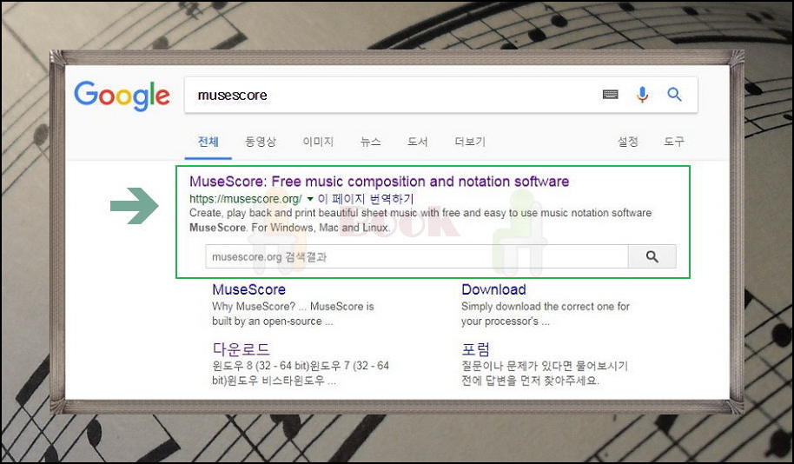794x464 pixels.
Task: Click snippet text starting 'Create, play back and print'
Action: (x=420, y=213)
